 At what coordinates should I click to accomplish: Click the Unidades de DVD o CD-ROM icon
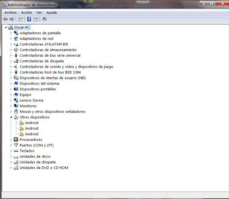pyautogui.click(x=16, y=168)
